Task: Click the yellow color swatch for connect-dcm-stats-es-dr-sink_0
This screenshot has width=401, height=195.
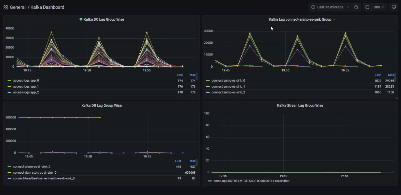Action: tap(9, 173)
